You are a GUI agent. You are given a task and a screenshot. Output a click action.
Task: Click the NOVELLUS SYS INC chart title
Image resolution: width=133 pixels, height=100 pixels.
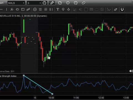[x=24, y=16]
